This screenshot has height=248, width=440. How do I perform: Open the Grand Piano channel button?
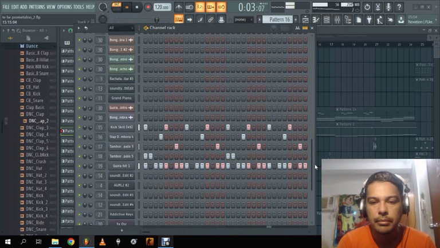pyautogui.click(x=121, y=98)
